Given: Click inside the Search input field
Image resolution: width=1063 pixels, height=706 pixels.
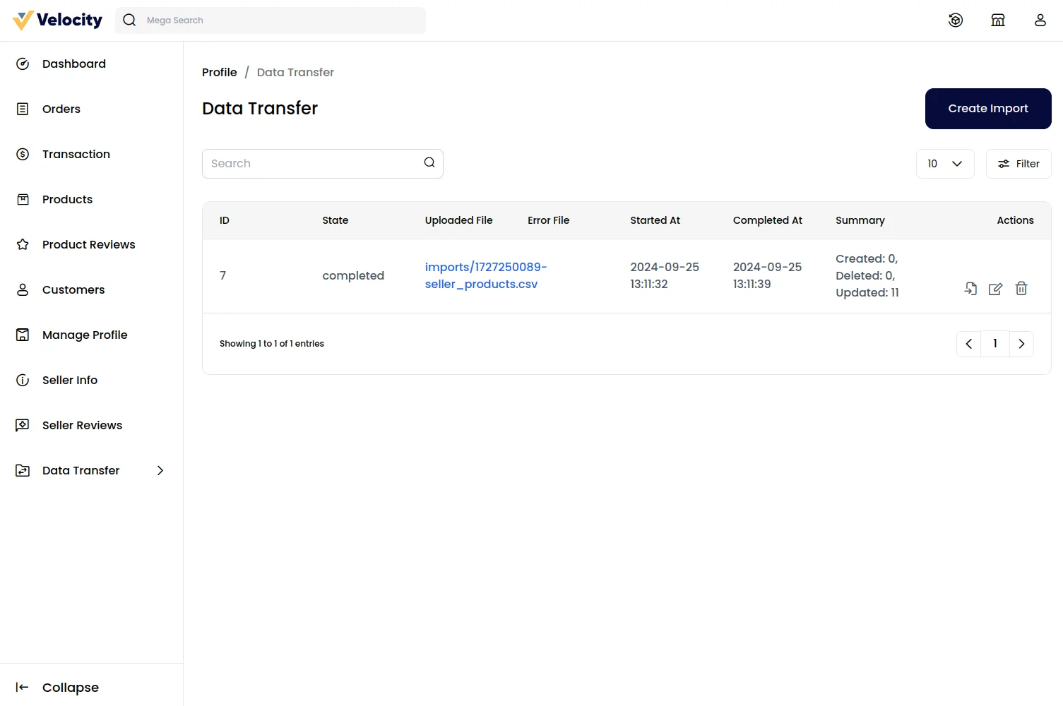Looking at the screenshot, I should coord(311,163).
